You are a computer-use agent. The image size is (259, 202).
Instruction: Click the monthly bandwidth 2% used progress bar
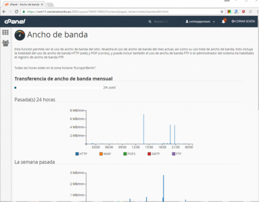59,88
